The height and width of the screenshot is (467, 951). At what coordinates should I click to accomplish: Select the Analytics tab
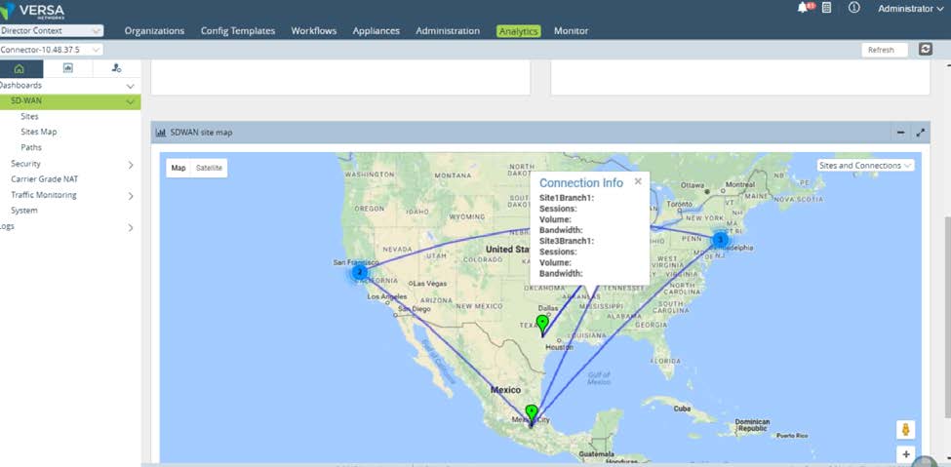pyautogui.click(x=519, y=31)
